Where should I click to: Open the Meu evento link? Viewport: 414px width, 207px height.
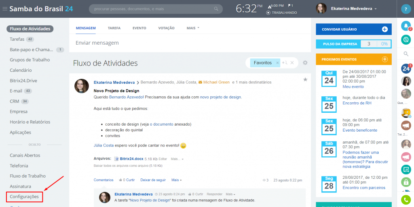click(x=353, y=87)
